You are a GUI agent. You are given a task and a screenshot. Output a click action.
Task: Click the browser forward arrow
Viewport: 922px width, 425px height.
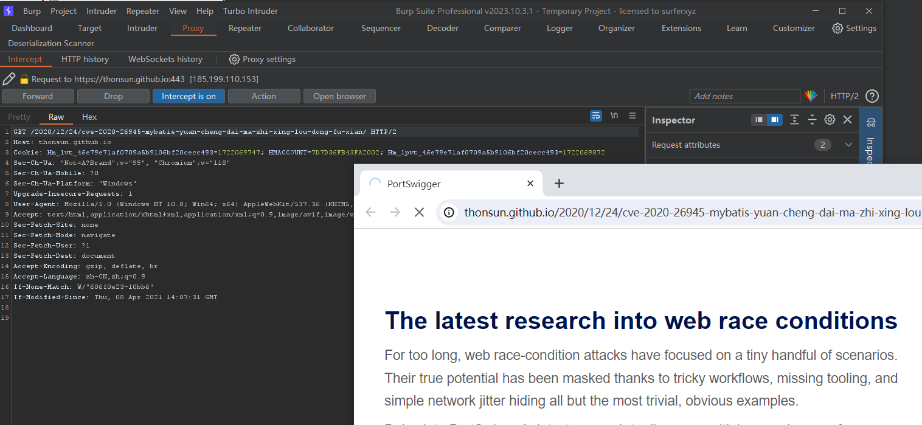point(395,212)
